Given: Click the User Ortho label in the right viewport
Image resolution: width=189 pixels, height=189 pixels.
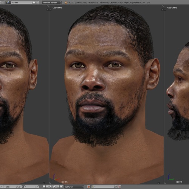Looking at the screenshot, I should pos(172,8).
